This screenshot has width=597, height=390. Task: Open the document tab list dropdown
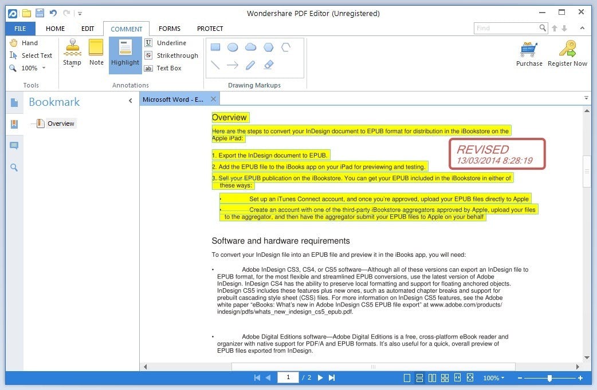coord(586,98)
